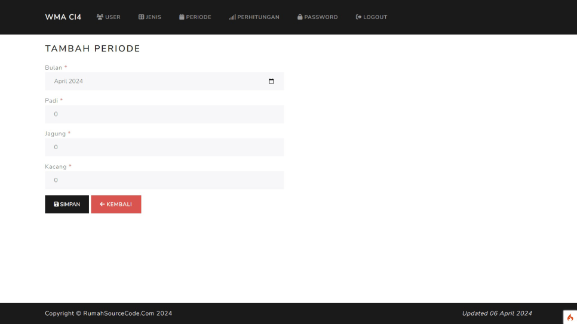
Task: Focus the Padi input field
Action: [x=164, y=114]
